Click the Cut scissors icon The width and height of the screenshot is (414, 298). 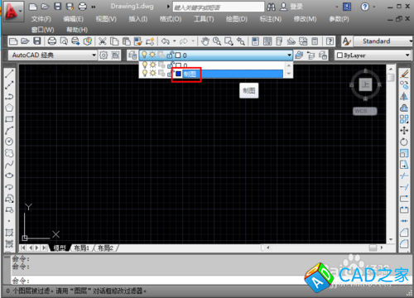pos(103,41)
